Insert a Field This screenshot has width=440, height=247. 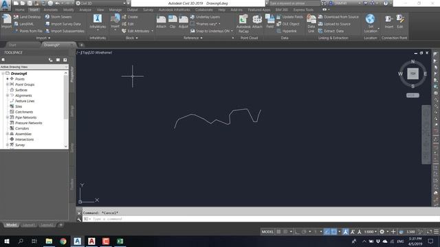coord(270,21)
